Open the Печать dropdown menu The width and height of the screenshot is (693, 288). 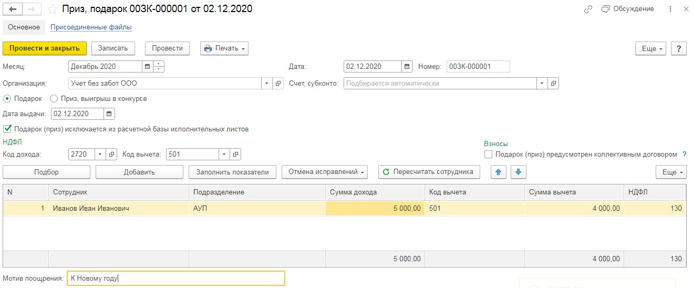[224, 48]
